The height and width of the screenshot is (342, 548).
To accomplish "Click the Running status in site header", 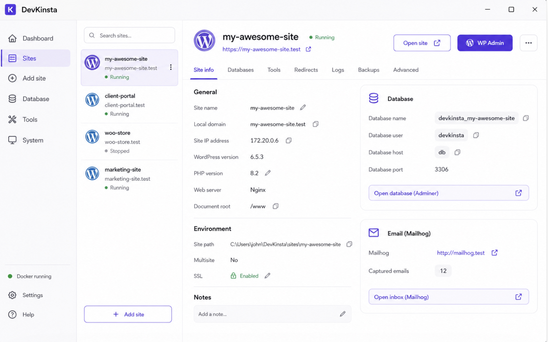I will (x=322, y=37).
